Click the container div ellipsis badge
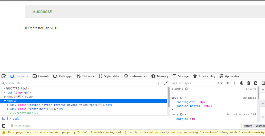Screen dimensions: 265x136 click(x=51, y=109)
